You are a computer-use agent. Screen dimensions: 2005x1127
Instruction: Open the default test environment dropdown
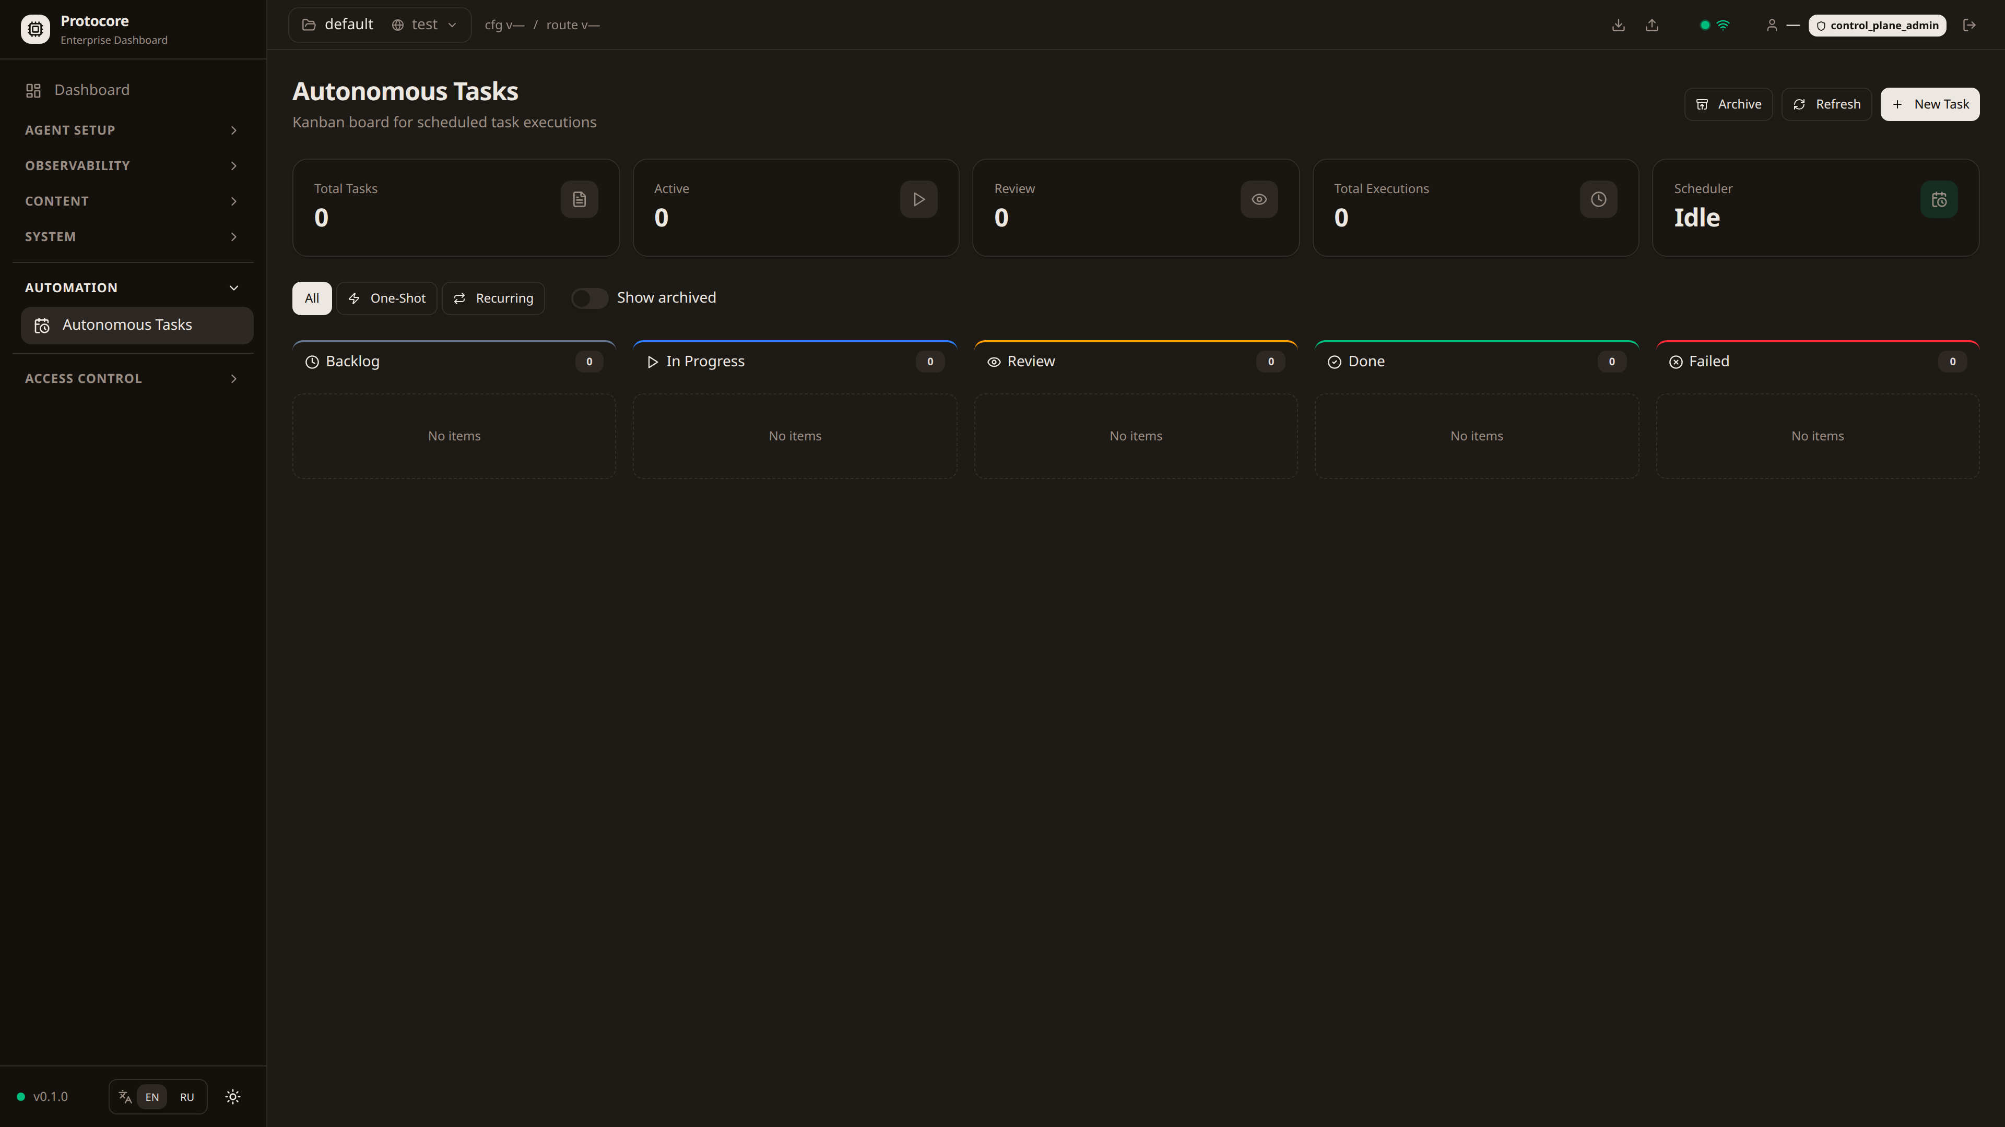click(x=379, y=25)
